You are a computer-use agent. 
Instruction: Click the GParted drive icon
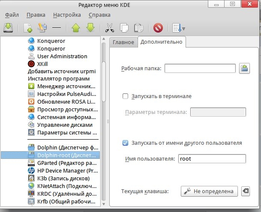pos(31,163)
